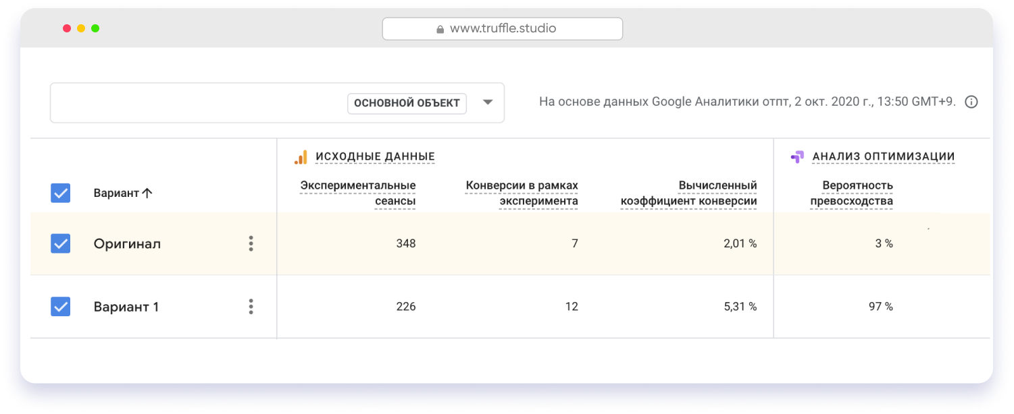Click the lock icon in the address bar
This screenshot has width=1014, height=414.
[x=440, y=29]
